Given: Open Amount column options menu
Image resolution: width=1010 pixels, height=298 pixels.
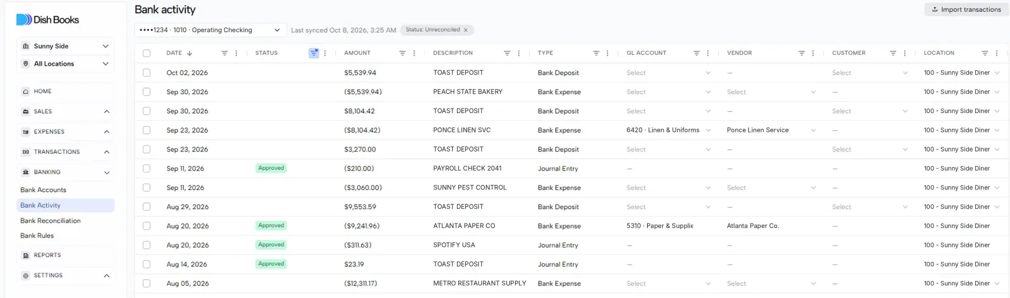Looking at the screenshot, I should pos(414,53).
